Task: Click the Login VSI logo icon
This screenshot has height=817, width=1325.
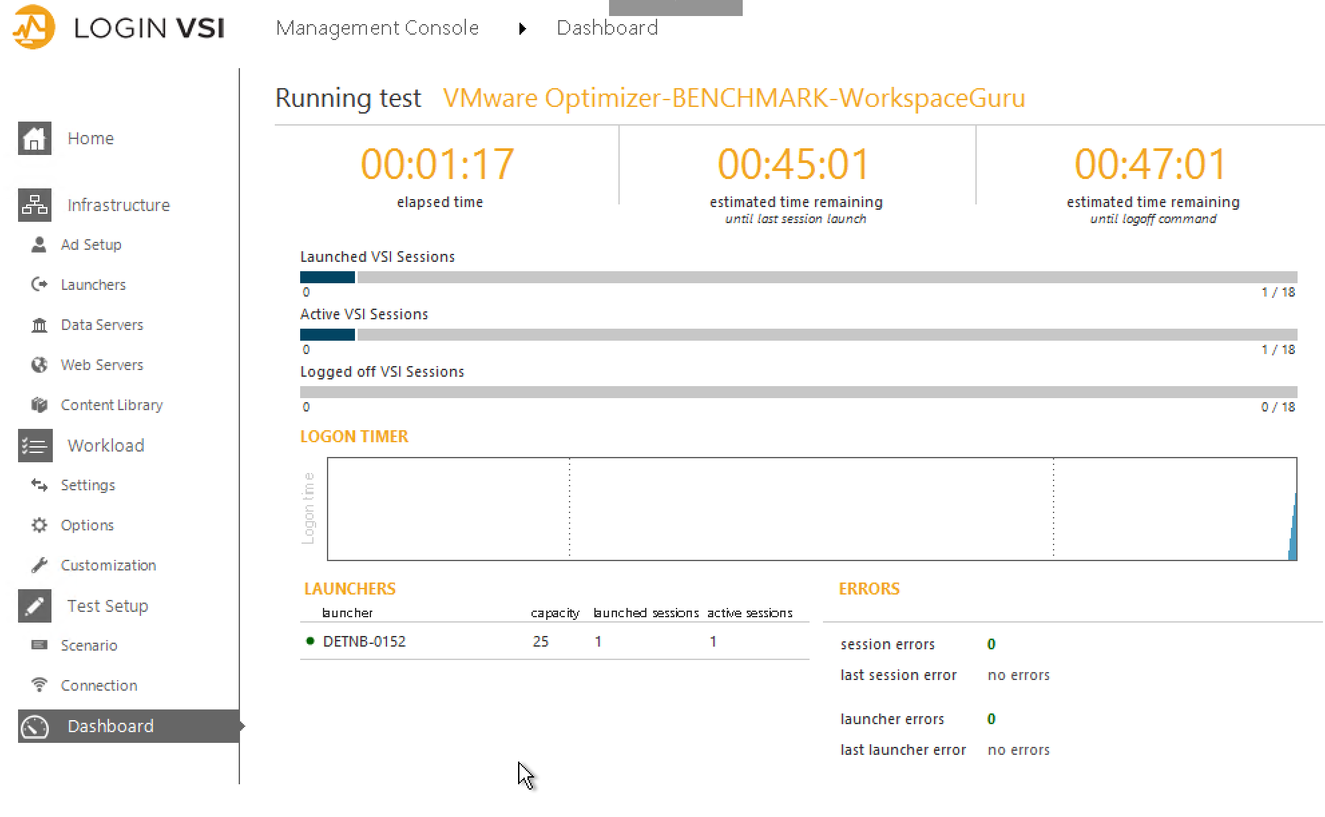Action: point(33,27)
